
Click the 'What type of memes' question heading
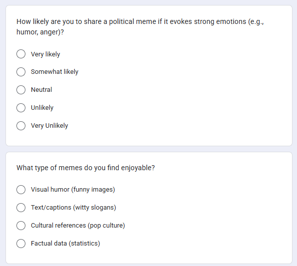pos(86,168)
